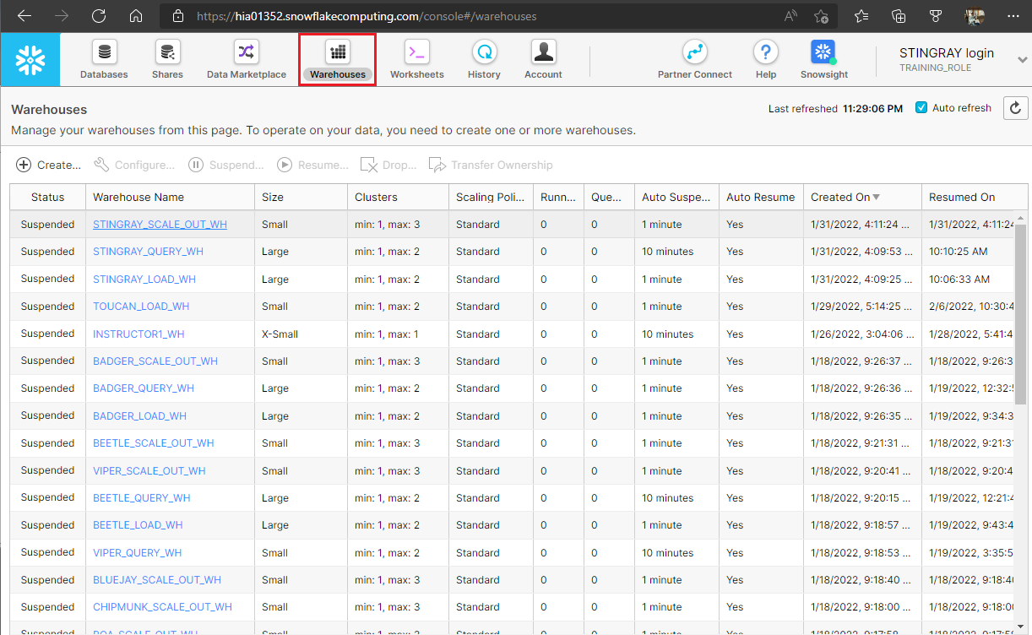Sort by Warehouse Name column header
Viewport: 1032px width, 635px height.
coord(170,197)
